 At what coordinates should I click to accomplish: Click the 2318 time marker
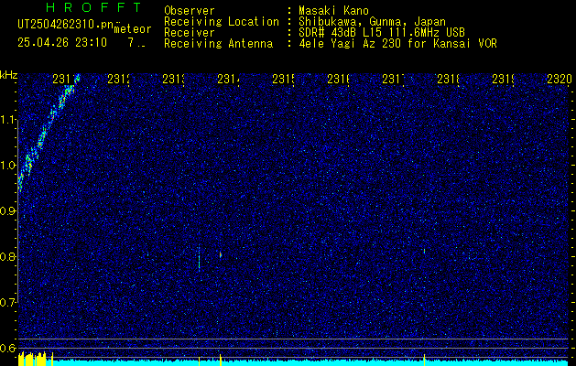pyautogui.click(x=448, y=80)
